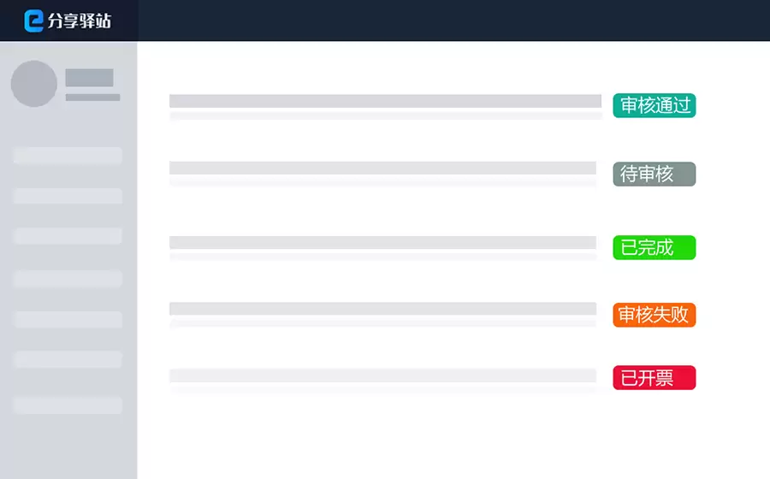Click the username placeholder next to avatar
The image size is (770, 479).
pos(89,78)
